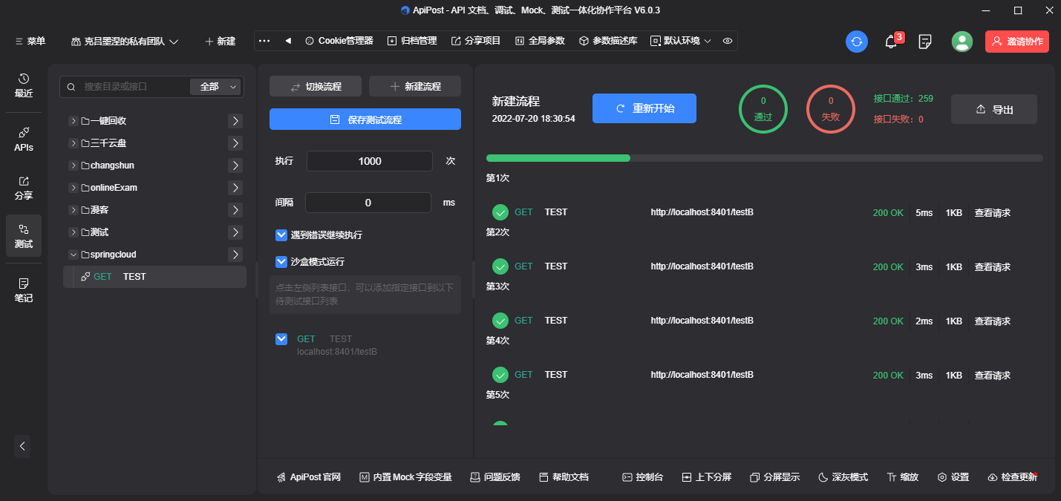Open the 菜单 menu
The height and width of the screenshot is (501, 1061).
30,42
